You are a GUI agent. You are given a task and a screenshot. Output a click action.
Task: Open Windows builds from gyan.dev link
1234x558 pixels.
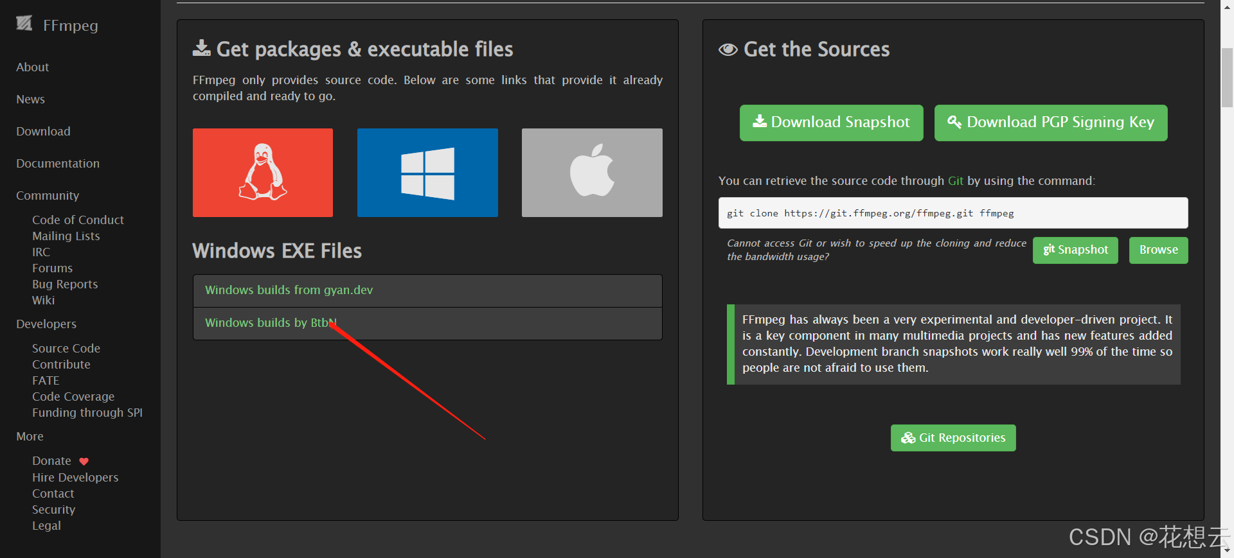click(289, 290)
